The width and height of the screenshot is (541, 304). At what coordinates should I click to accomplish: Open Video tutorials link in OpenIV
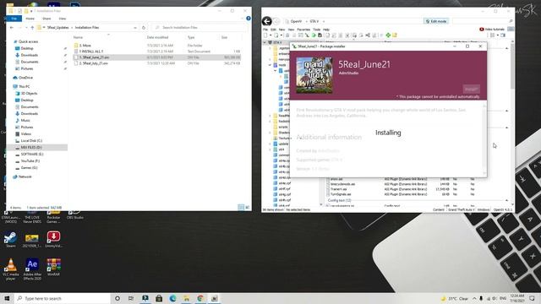coord(492,30)
